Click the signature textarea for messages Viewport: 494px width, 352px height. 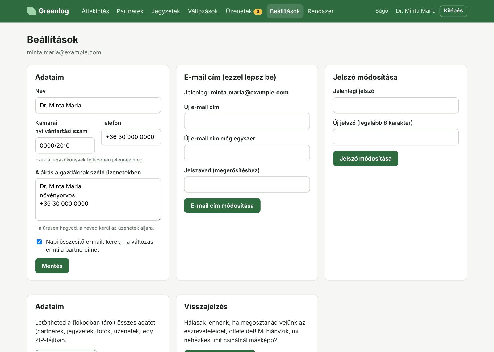click(x=98, y=199)
